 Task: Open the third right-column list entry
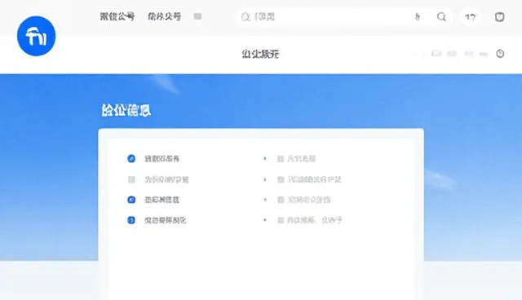click(304, 200)
